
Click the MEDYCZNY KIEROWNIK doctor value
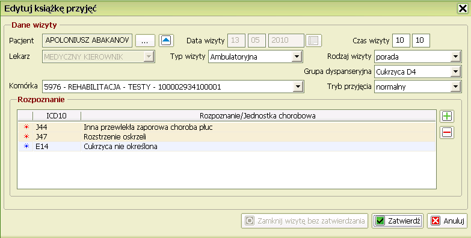click(x=84, y=56)
